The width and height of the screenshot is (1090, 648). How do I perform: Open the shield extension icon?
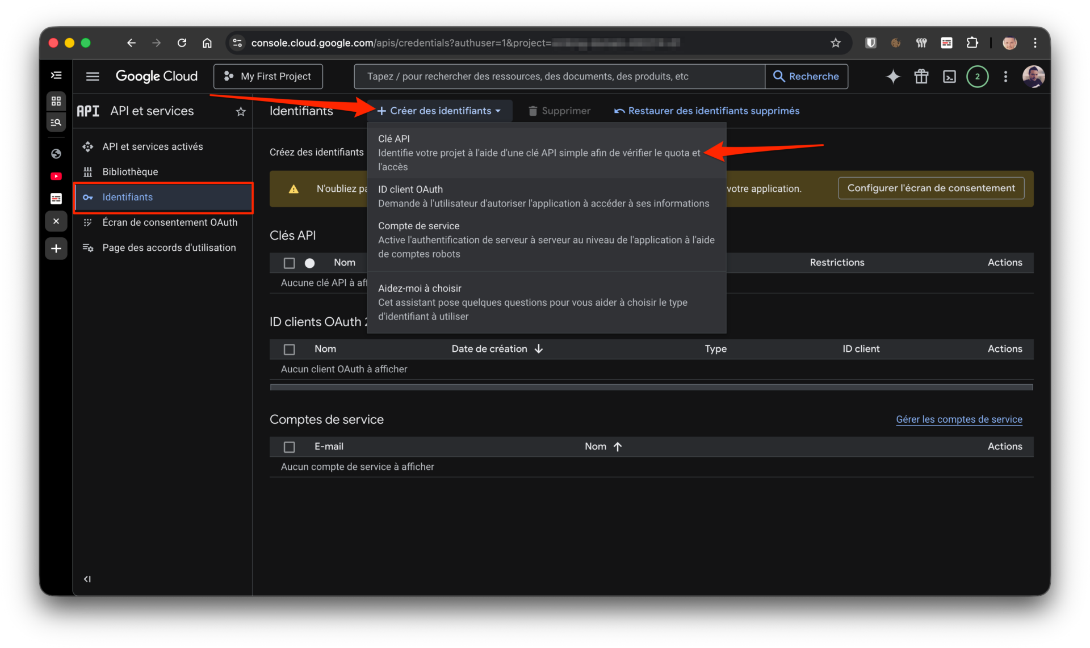pos(870,43)
